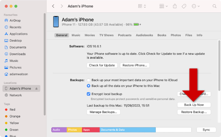Image resolution: width=221 pixels, height=137 pixels.
Task: Click Manage Backups... button
Action: point(103,112)
